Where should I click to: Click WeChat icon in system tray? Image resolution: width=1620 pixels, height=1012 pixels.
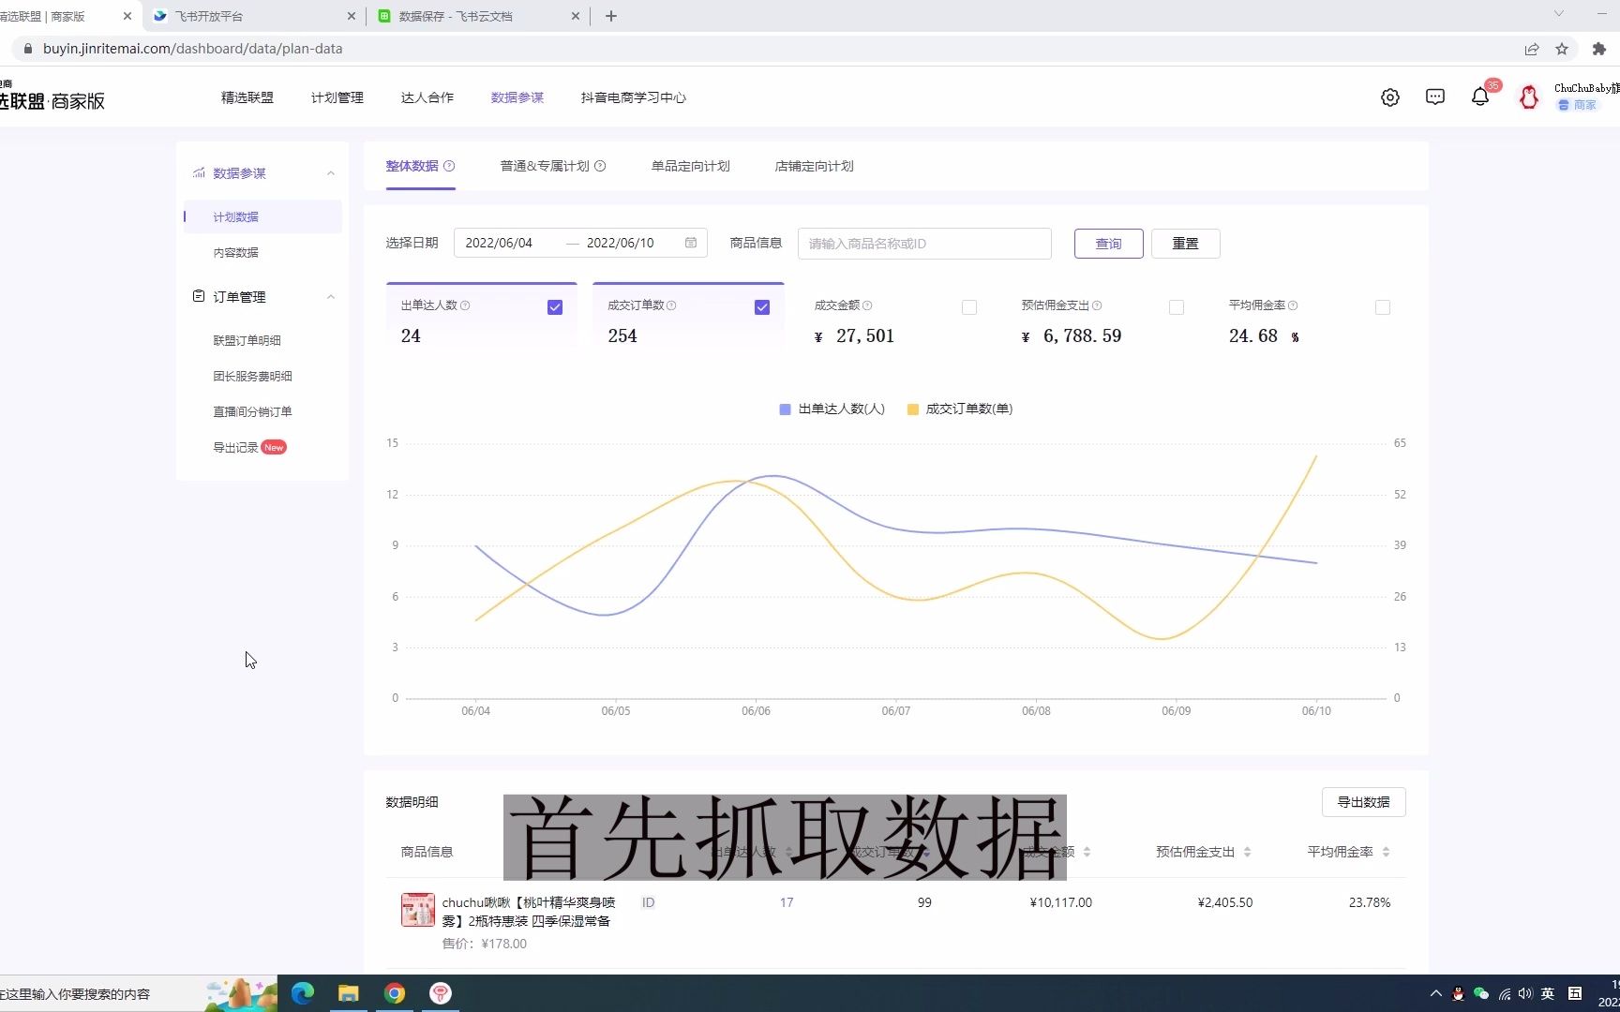[1481, 994]
